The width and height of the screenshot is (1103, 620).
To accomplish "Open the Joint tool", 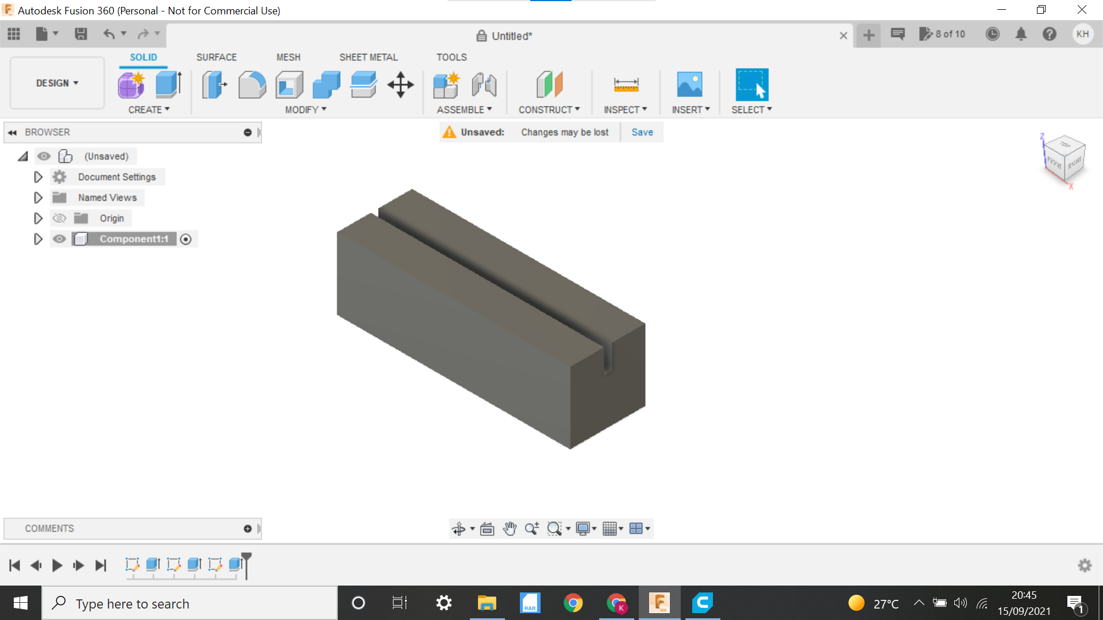I will (x=484, y=84).
